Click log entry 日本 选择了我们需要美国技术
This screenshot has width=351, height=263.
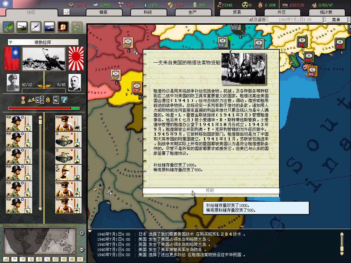point(171,234)
